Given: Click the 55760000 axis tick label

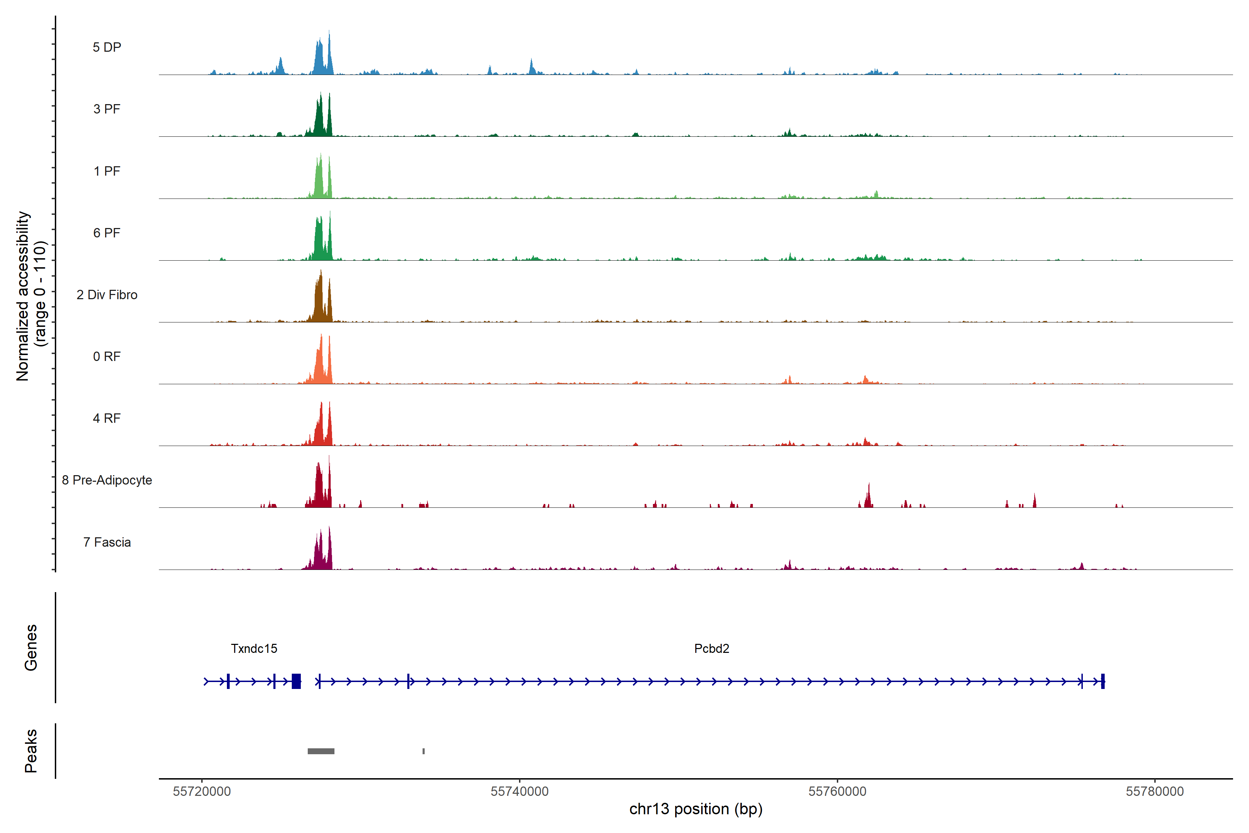Looking at the screenshot, I should (837, 792).
